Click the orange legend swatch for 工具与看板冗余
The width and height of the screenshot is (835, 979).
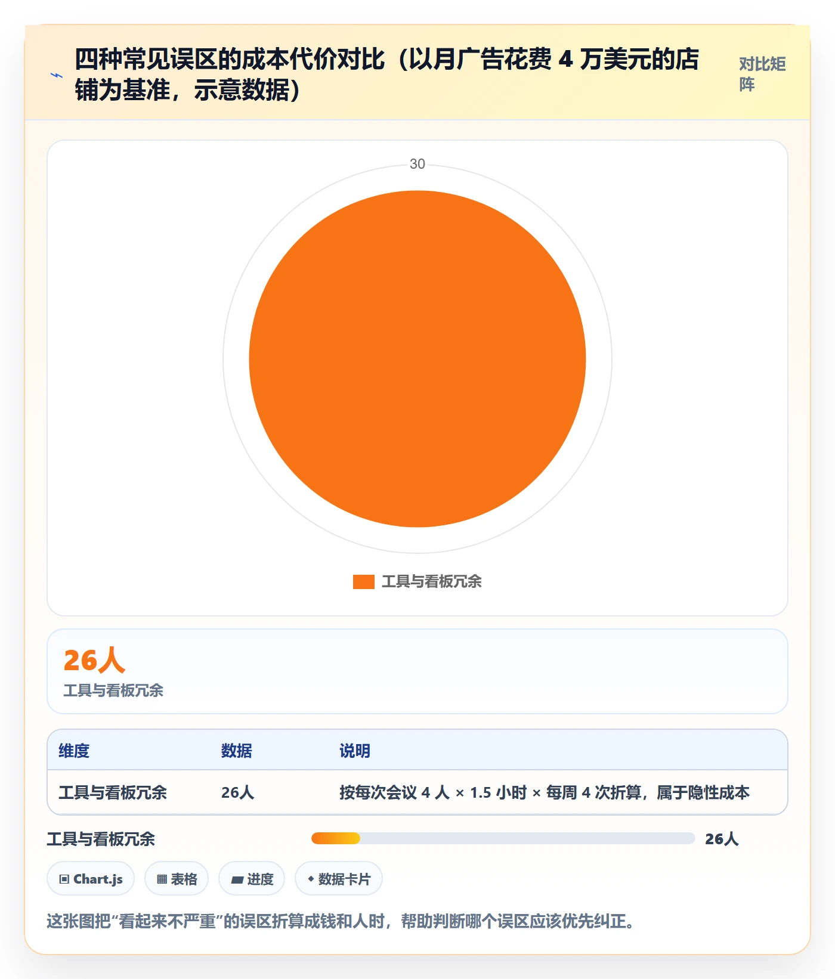point(363,581)
